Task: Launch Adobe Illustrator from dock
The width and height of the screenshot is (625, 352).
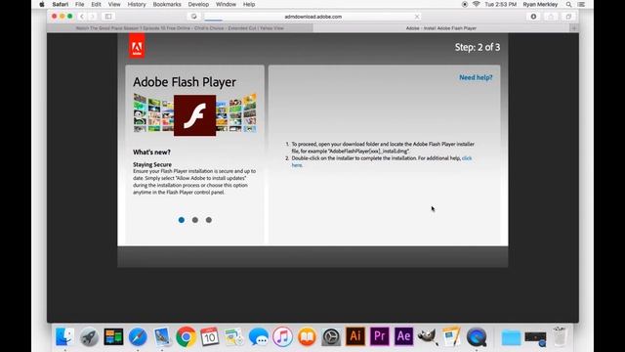Action: [x=355, y=336]
